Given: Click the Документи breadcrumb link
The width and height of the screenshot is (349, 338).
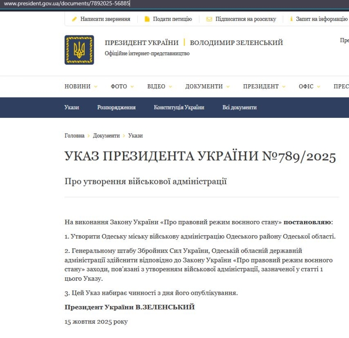Looking at the screenshot, I should (x=106, y=136).
